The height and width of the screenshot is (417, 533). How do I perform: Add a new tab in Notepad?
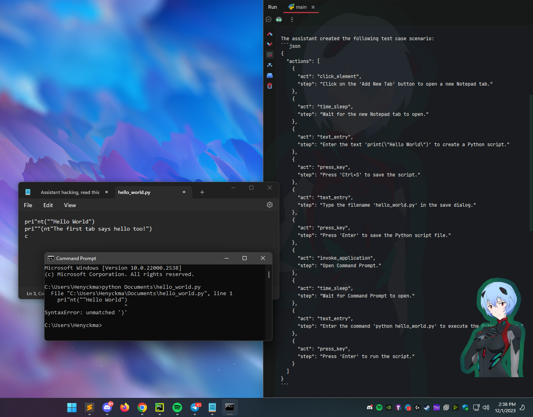pos(202,192)
